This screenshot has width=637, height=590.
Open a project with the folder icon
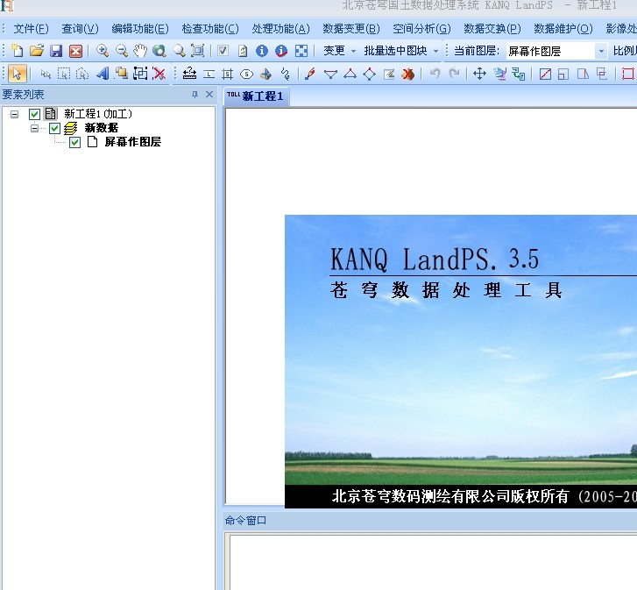pos(37,51)
